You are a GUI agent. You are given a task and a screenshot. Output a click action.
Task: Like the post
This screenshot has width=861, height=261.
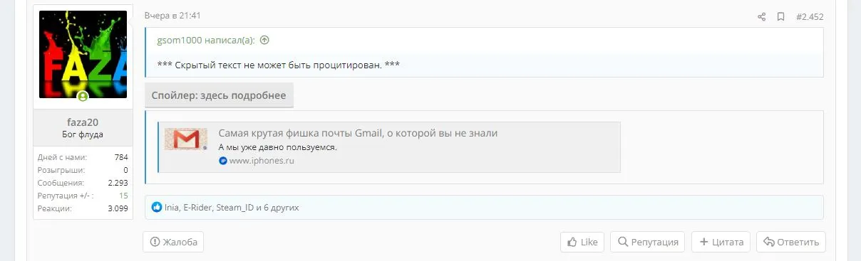click(x=582, y=242)
